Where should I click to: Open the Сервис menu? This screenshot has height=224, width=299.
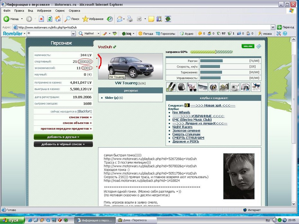(60, 11)
